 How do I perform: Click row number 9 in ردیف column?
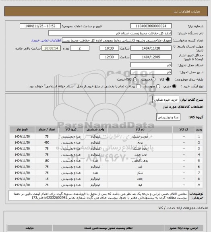(199, 185)
